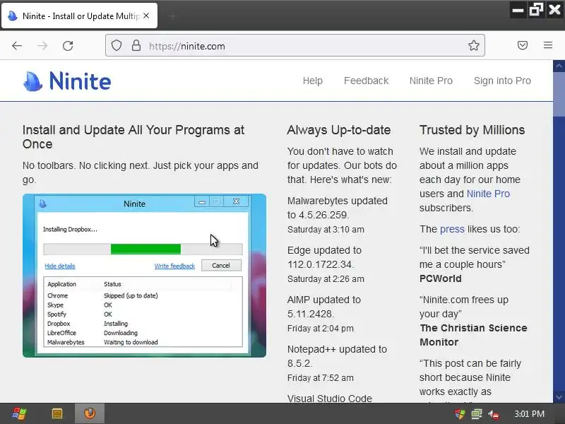Open the Firefox hamburger menu

coord(548,45)
